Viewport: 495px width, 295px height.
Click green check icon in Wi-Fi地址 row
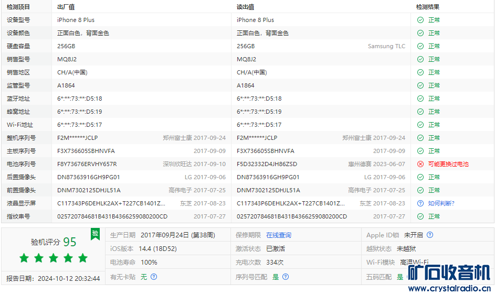click(420, 125)
